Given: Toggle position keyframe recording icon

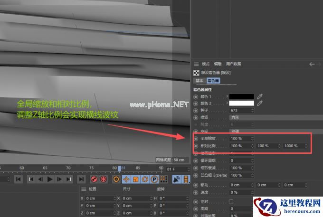Looking at the screenshot, I should point(126,179).
